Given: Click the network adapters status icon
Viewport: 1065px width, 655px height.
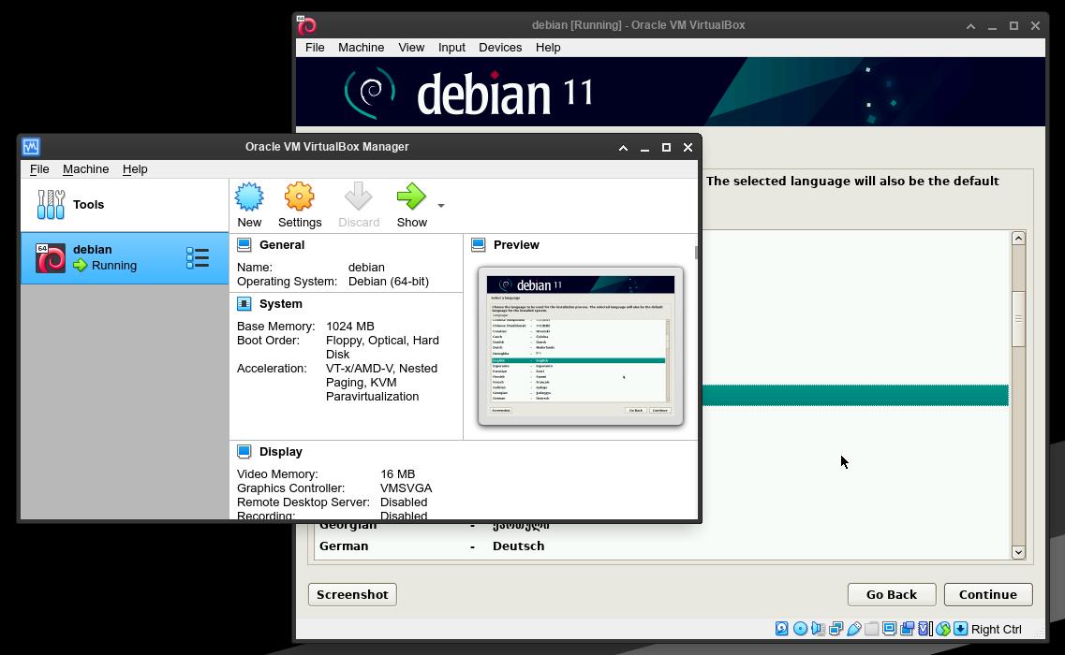Looking at the screenshot, I should coord(836,629).
